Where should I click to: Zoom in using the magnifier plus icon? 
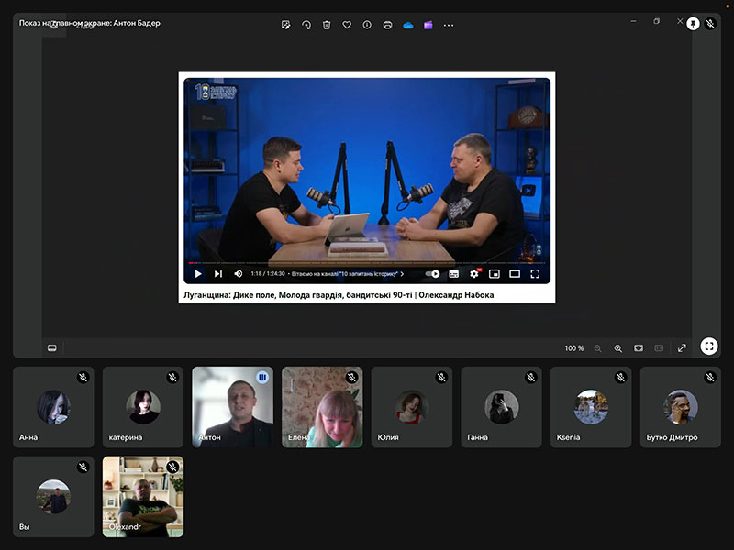click(x=617, y=348)
